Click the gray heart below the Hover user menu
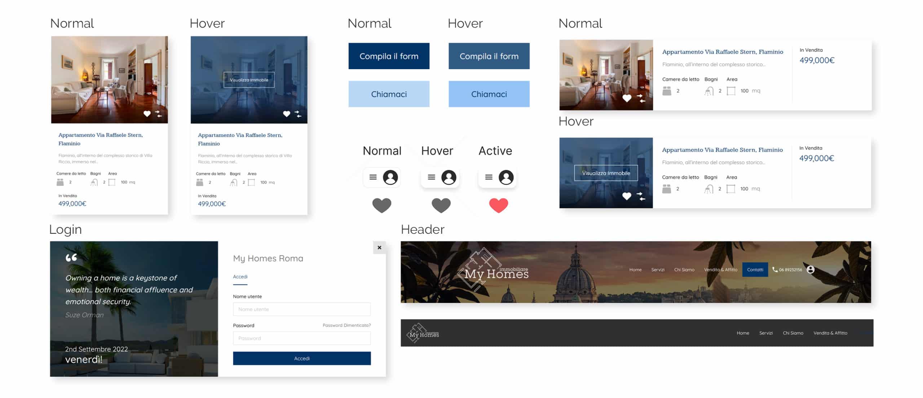Image resolution: width=923 pixels, height=398 pixels. pyautogui.click(x=441, y=205)
